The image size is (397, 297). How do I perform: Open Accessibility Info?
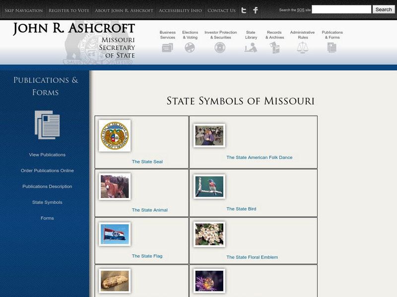coord(180,10)
